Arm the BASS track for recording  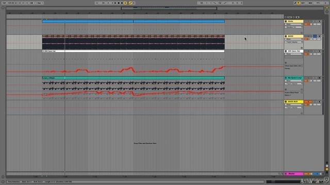tap(320, 36)
